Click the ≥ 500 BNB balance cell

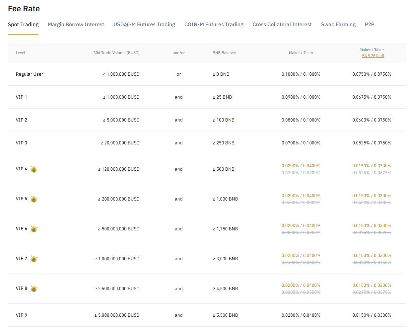[224, 169]
